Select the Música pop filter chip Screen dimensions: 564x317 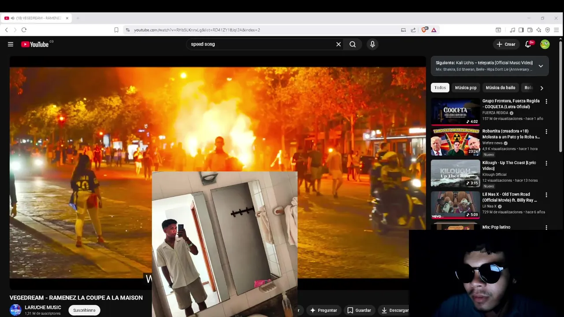point(466,88)
